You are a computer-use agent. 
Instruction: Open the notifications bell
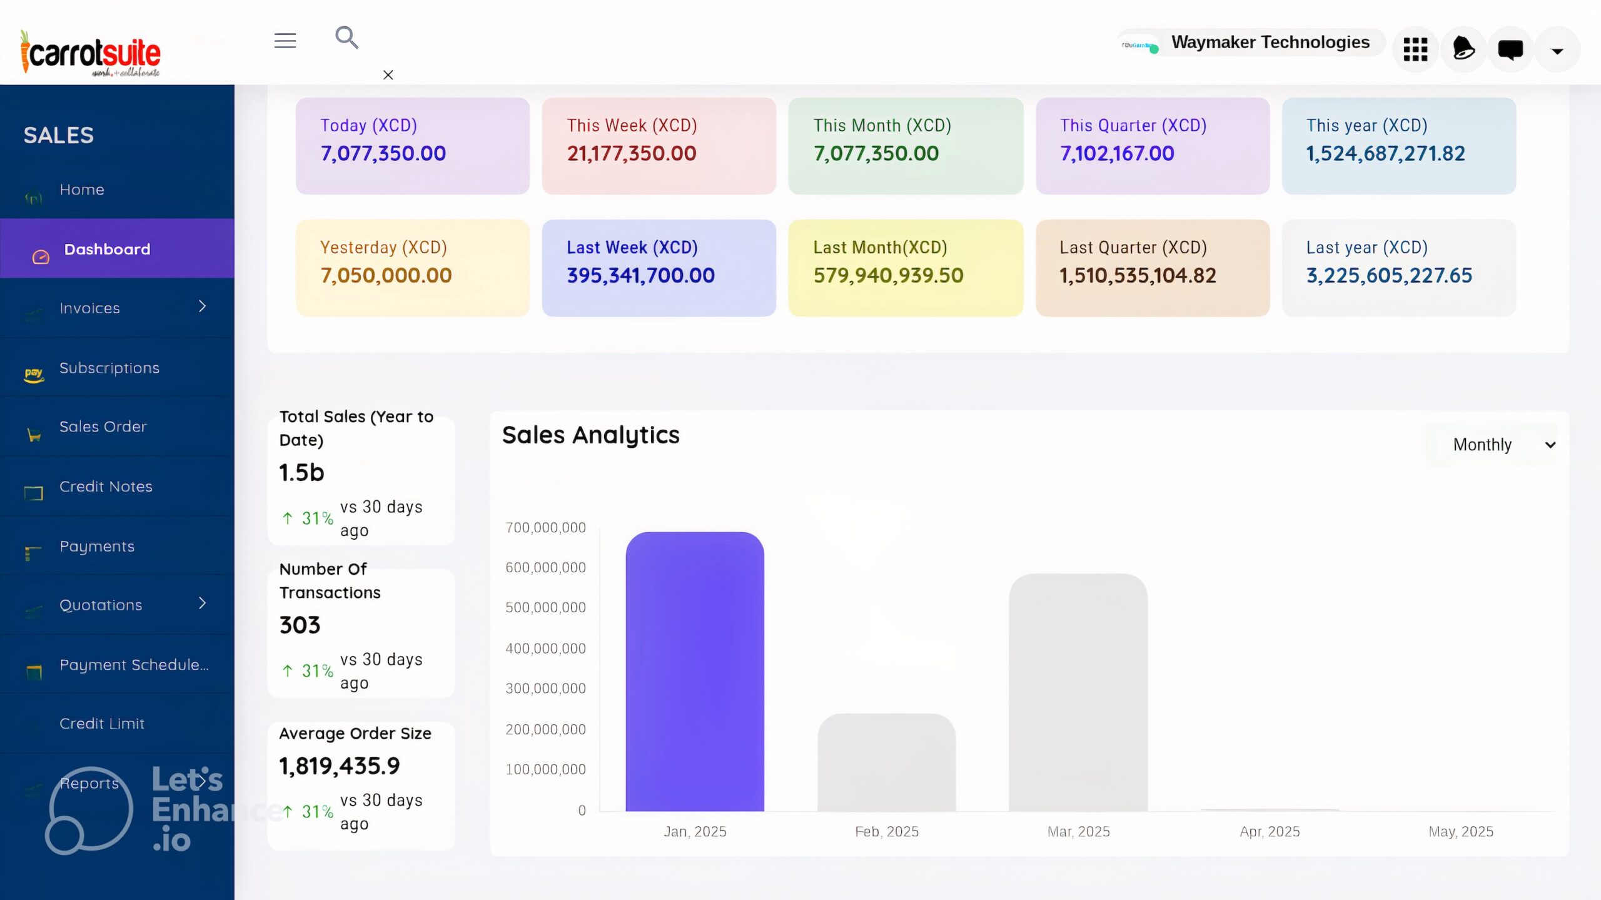[1463, 49]
